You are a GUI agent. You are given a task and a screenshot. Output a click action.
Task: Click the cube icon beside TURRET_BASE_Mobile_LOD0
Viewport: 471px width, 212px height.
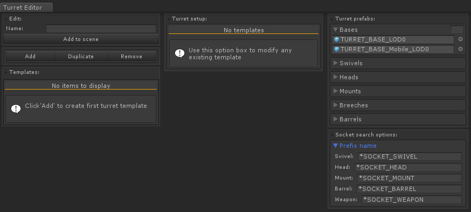tap(336, 49)
